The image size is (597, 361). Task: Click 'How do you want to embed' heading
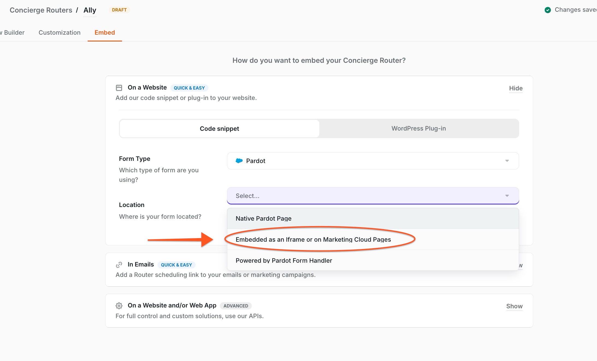click(x=319, y=60)
